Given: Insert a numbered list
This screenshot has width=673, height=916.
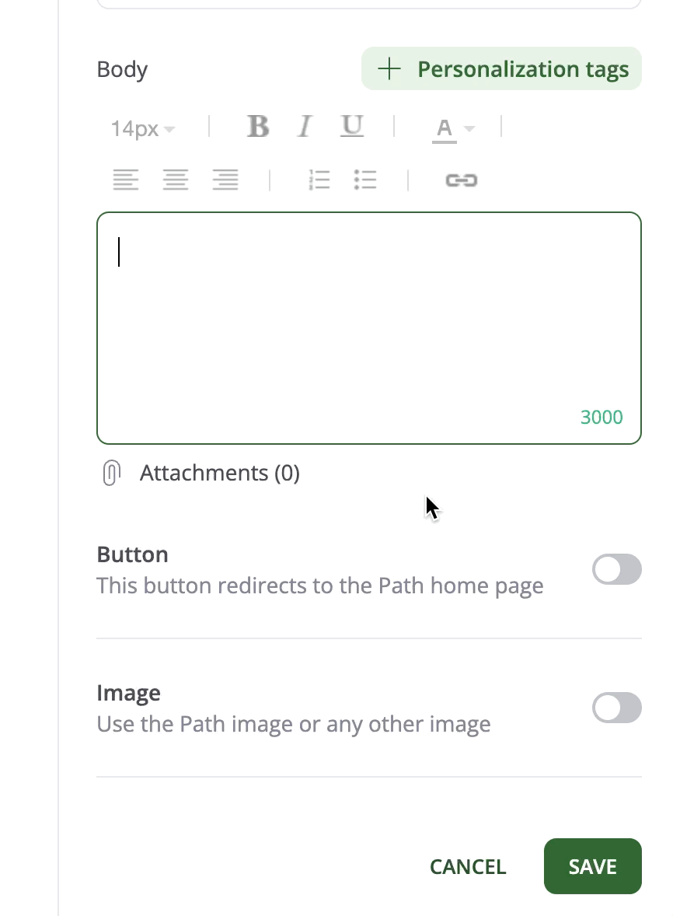Looking at the screenshot, I should pyautogui.click(x=319, y=180).
